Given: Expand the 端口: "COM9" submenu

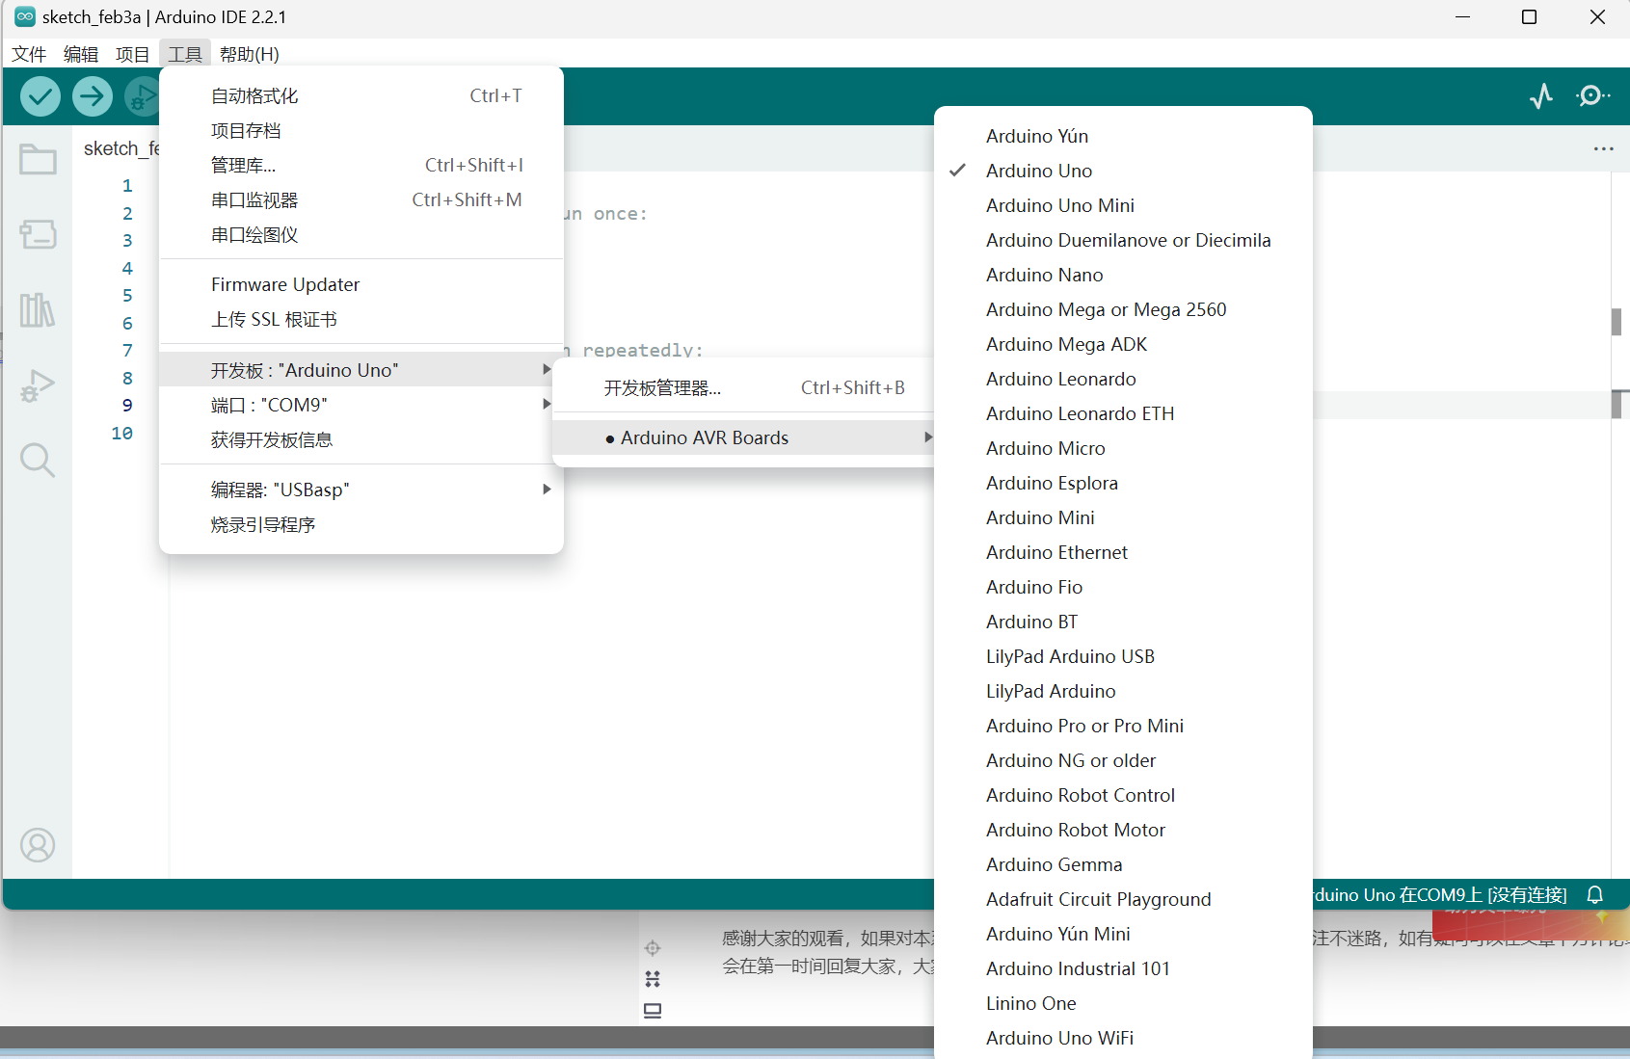Looking at the screenshot, I should point(361,405).
